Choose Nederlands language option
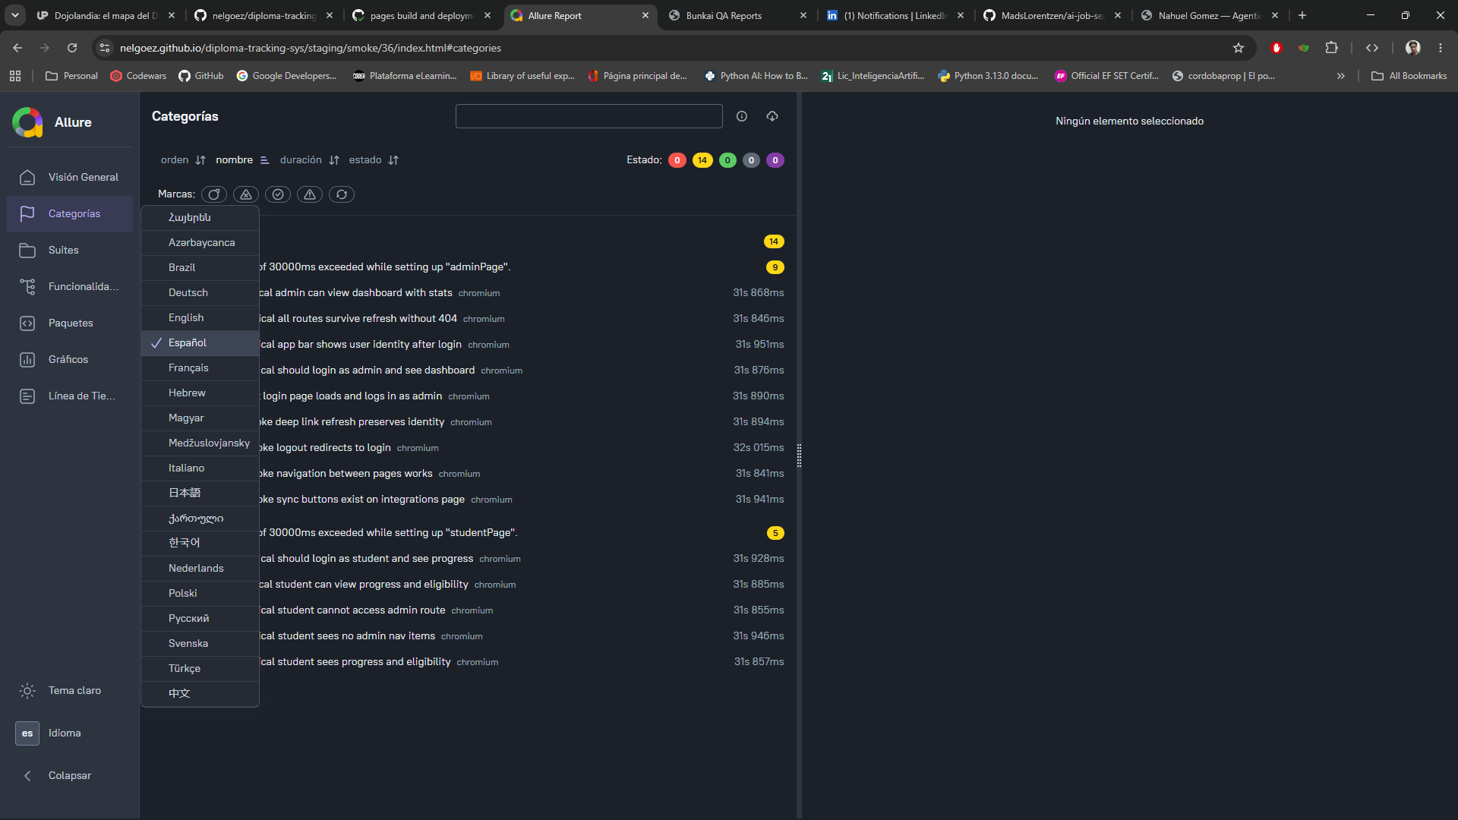 (200, 568)
